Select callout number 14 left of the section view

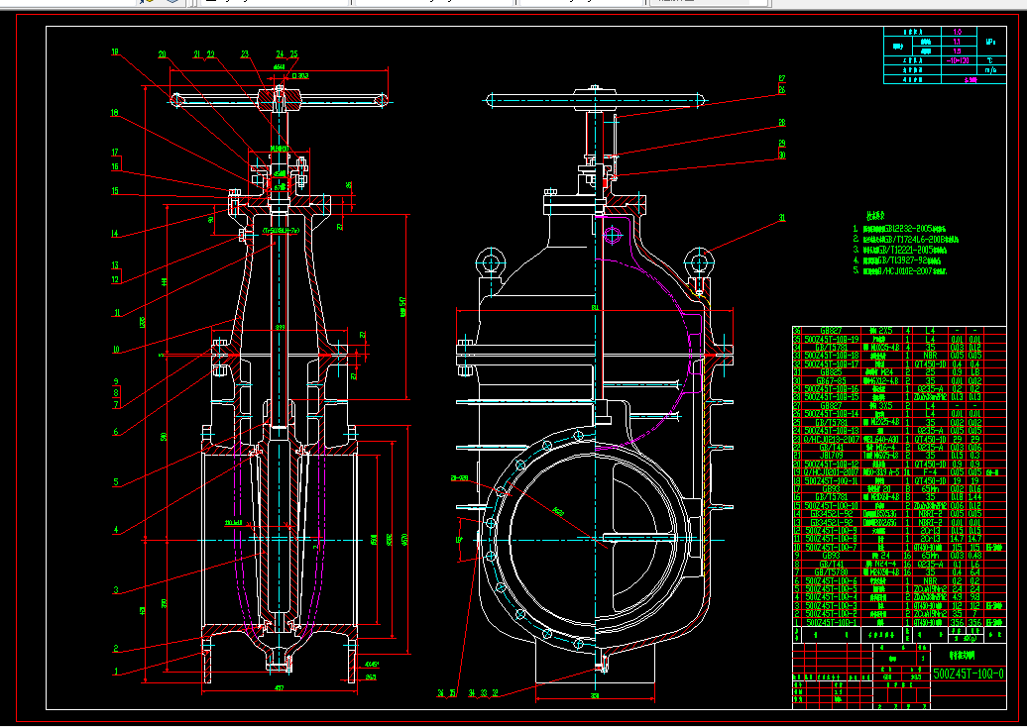(115, 234)
